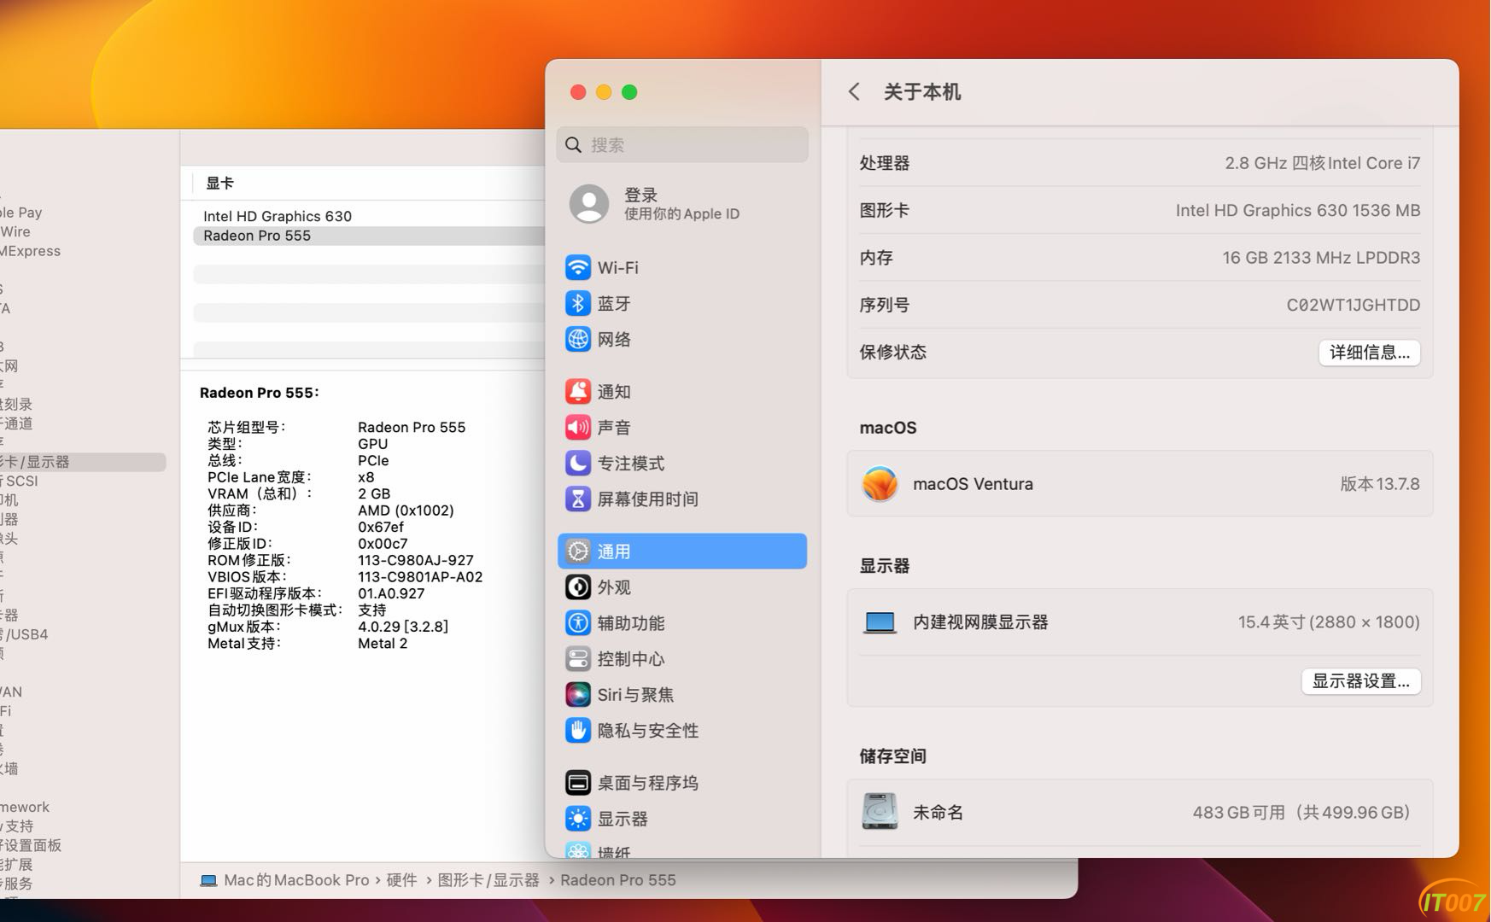Open the Appearance (外观) icon
This screenshot has width=1491, height=922.
(x=578, y=587)
